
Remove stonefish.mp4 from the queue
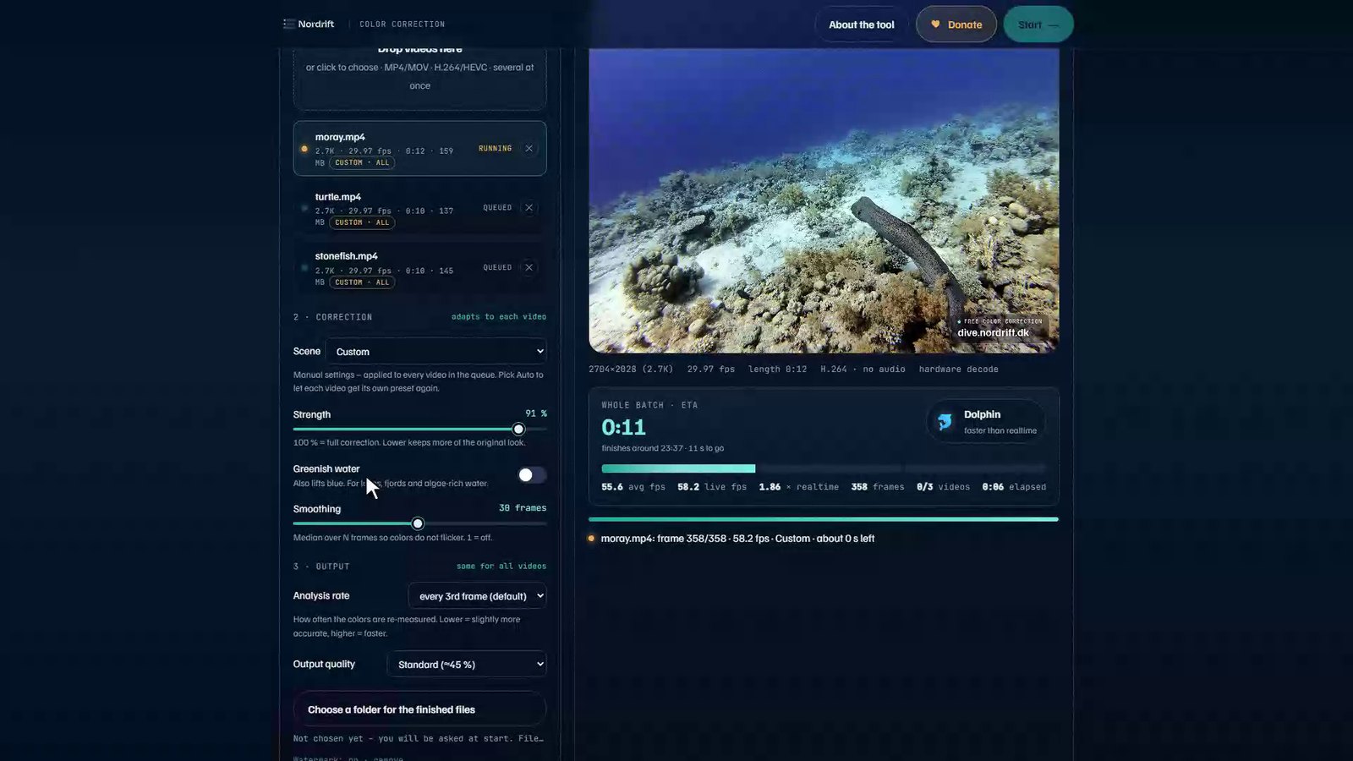529,267
